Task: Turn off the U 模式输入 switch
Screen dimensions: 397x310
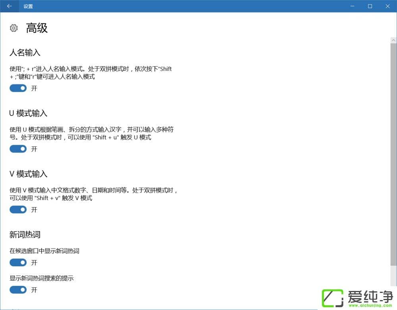Action: (17, 149)
